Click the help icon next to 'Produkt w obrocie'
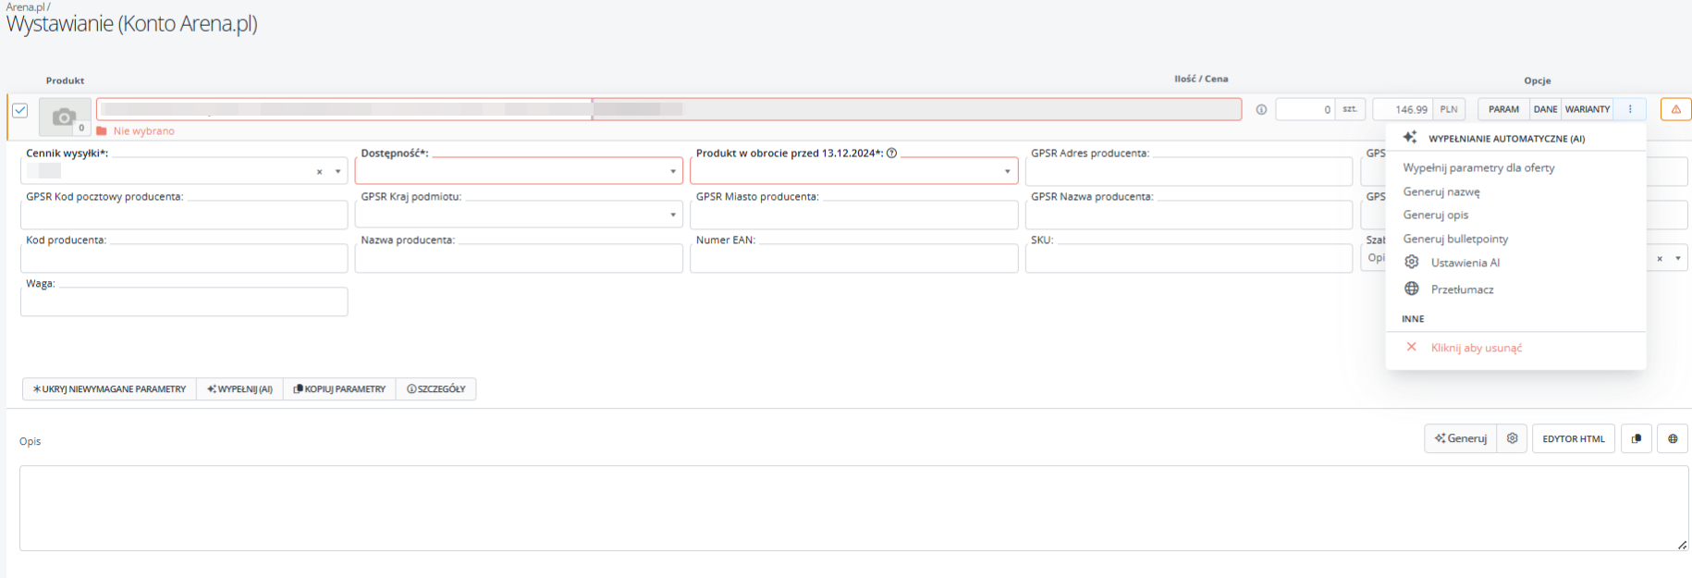The image size is (1692, 578). tap(892, 154)
